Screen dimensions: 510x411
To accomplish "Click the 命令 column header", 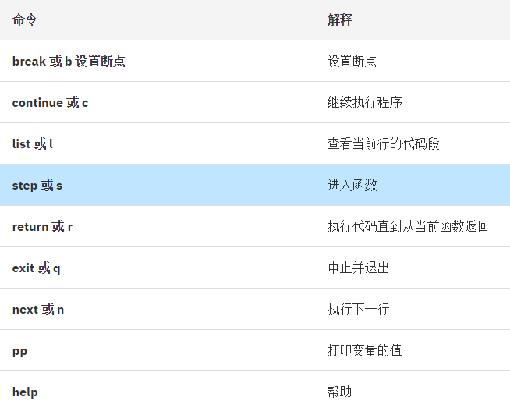I will (25, 19).
